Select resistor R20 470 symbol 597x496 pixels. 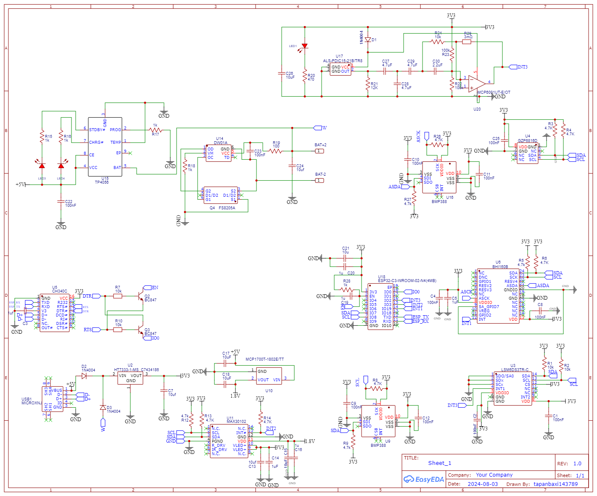305,76
